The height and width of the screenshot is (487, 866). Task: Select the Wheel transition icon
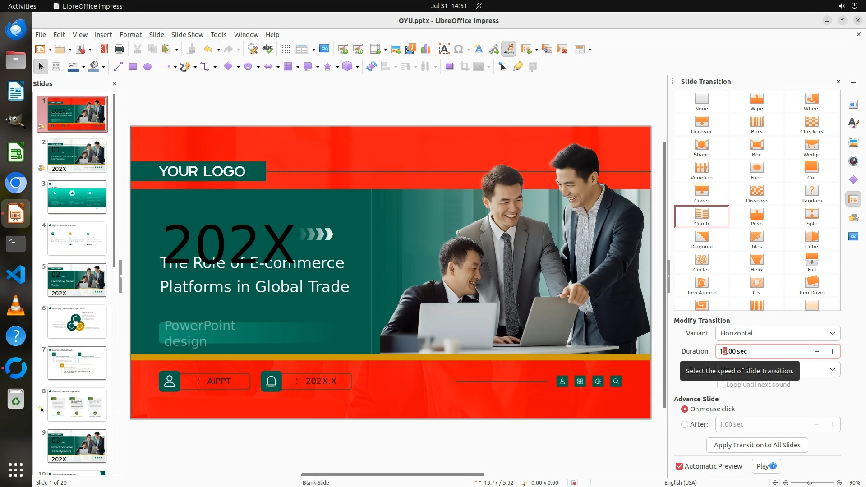pos(811,101)
